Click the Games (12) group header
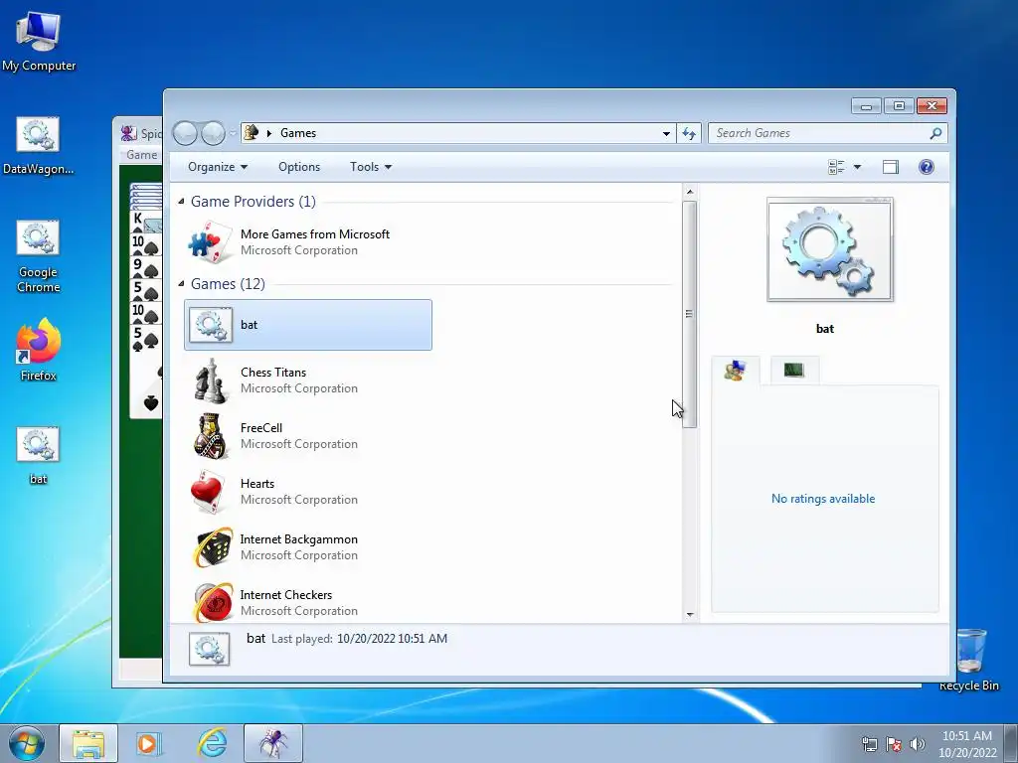The width and height of the screenshot is (1018, 763). (x=228, y=284)
